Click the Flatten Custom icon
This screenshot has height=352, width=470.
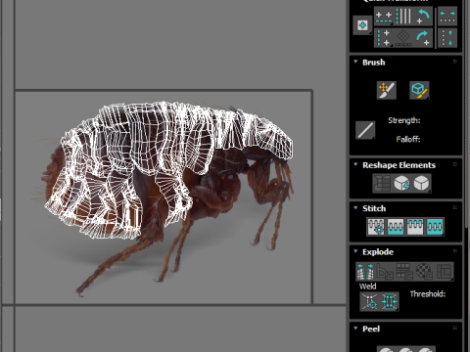click(444, 272)
